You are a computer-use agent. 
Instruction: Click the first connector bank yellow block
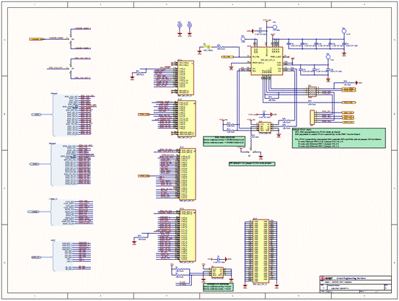tap(186, 78)
